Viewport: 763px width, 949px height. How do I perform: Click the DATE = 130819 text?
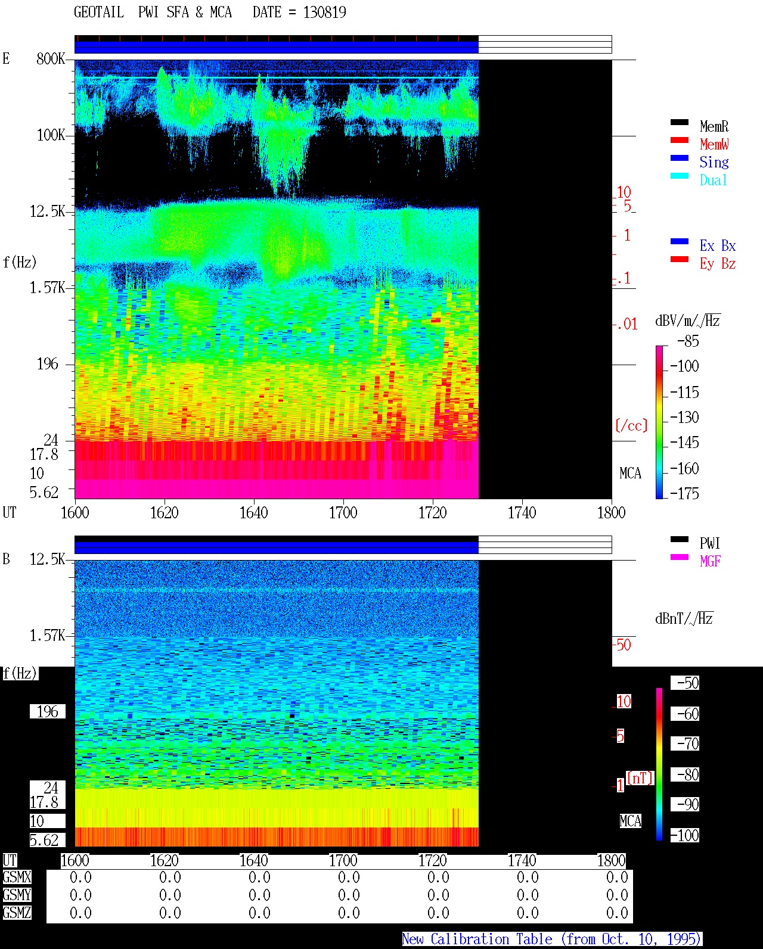tap(299, 13)
